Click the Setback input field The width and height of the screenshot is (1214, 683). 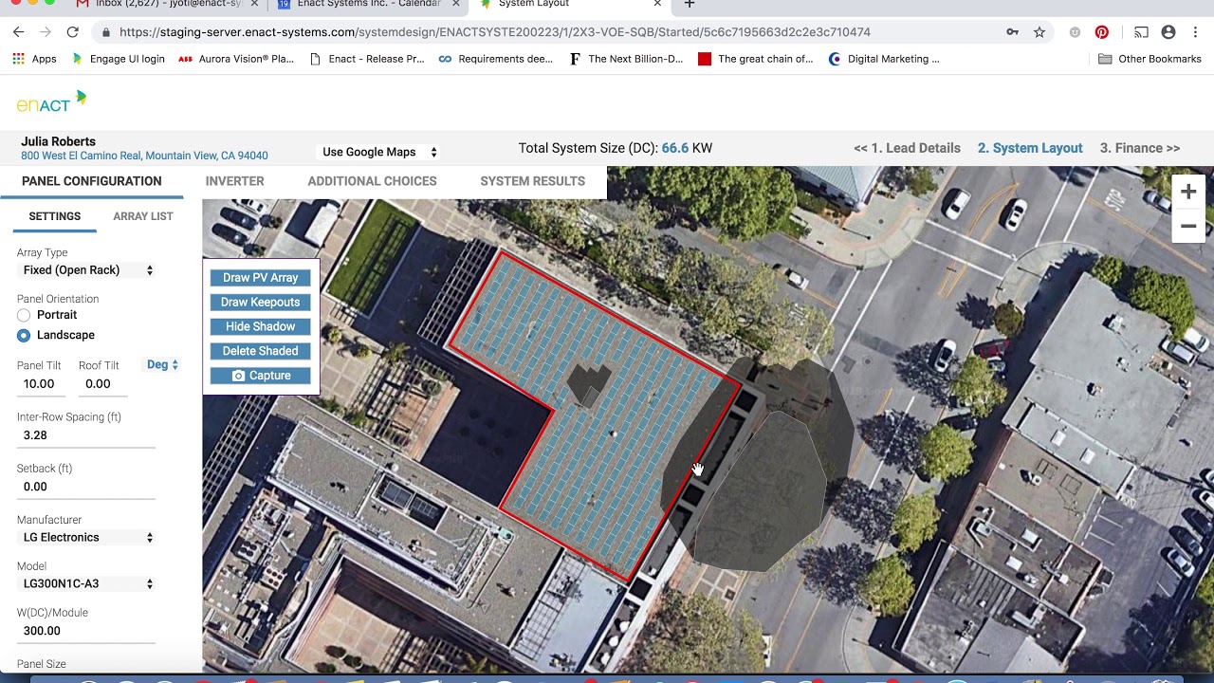(x=85, y=487)
